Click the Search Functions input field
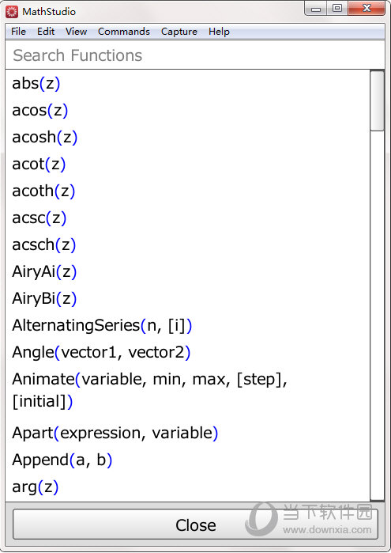Image resolution: width=391 pixels, height=553 pixels. pos(195,55)
